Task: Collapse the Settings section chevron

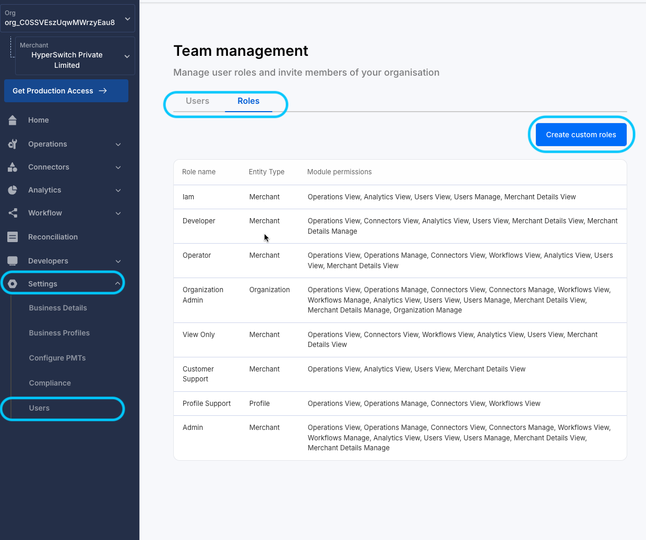Action: point(117,284)
